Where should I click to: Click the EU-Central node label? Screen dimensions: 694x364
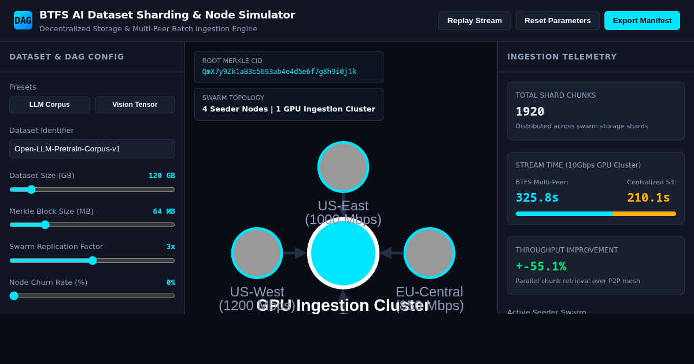pos(429,299)
